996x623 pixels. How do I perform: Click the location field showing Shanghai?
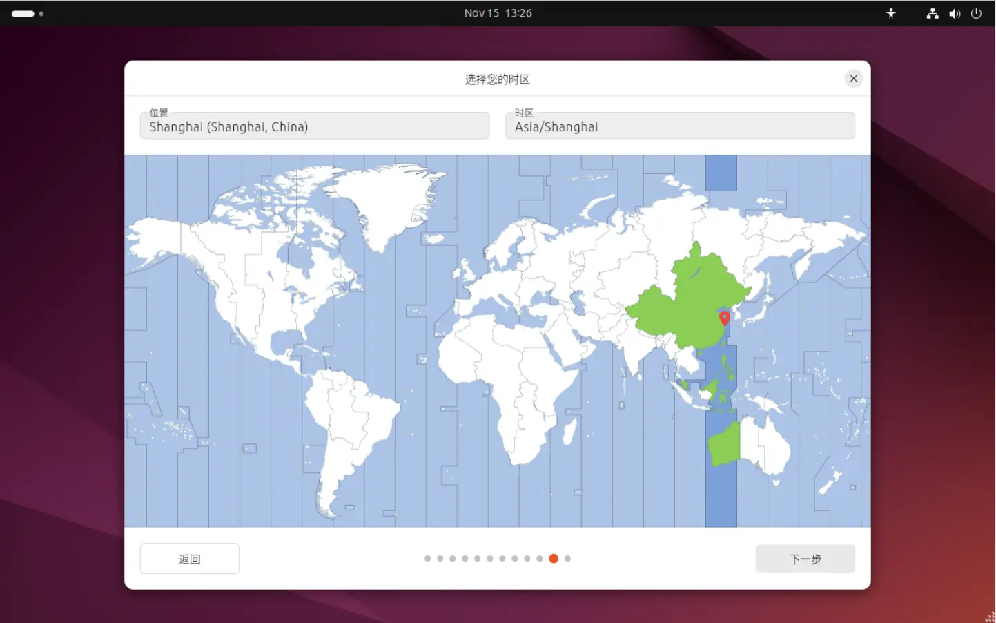315,126
